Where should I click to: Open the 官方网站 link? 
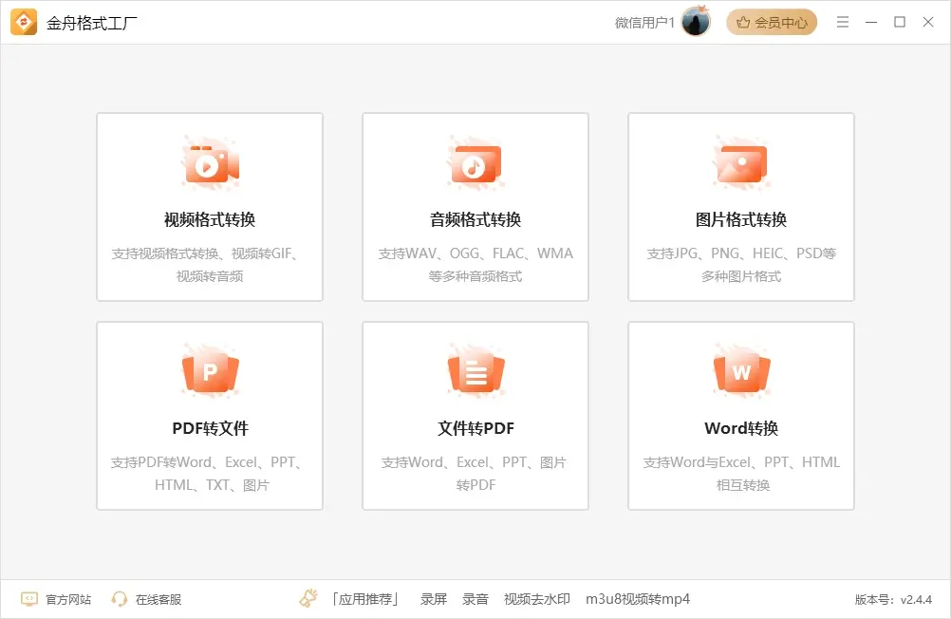coord(68,600)
